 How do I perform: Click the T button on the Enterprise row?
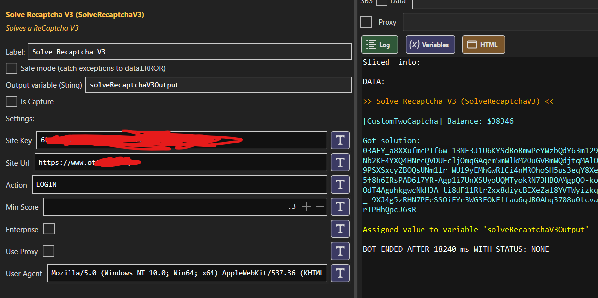click(340, 229)
